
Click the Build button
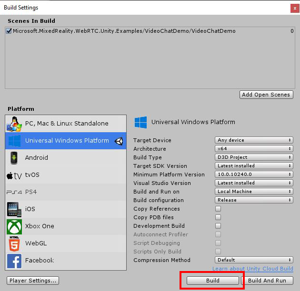213,281
